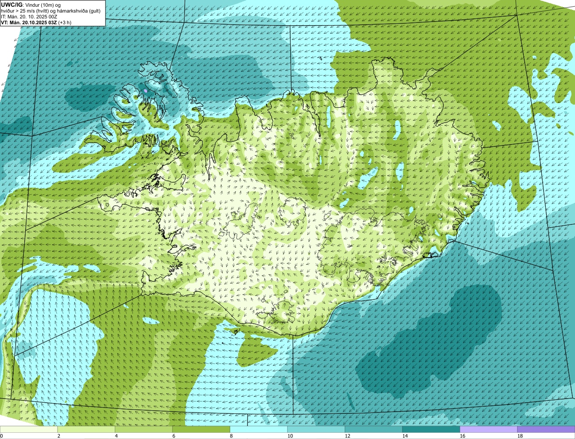Click the 8–10 m/s light cyan legend swatch
This screenshot has width=575, height=439.
(x=259, y=429)
